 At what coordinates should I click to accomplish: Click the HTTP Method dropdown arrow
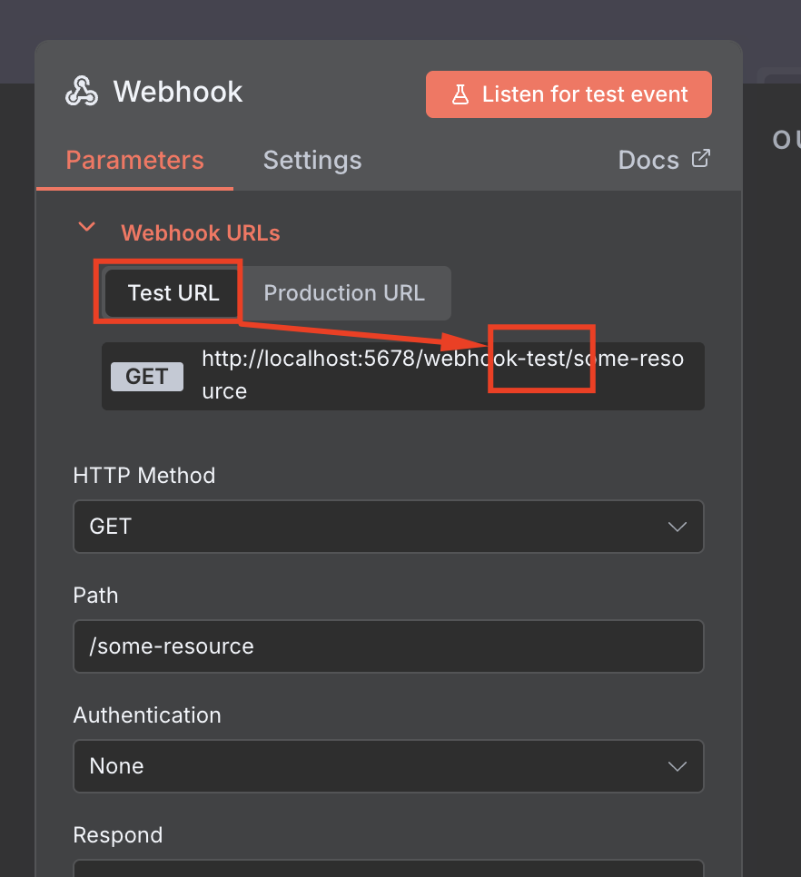pos(677,527)
